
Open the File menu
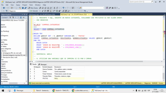pos(2,5)
